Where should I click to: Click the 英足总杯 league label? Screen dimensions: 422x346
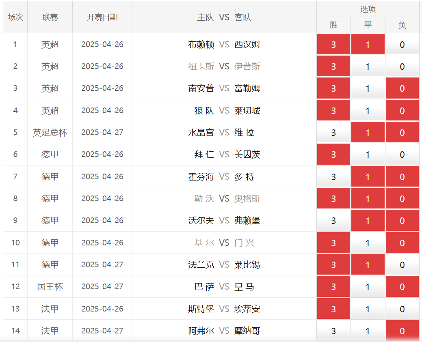[50, 133]
